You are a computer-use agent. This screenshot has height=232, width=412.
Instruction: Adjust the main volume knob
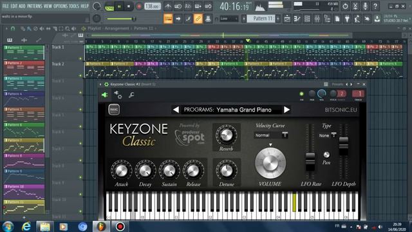coord(97,6)
